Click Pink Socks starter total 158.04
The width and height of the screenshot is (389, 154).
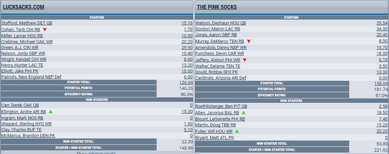(x=381, y=84)
